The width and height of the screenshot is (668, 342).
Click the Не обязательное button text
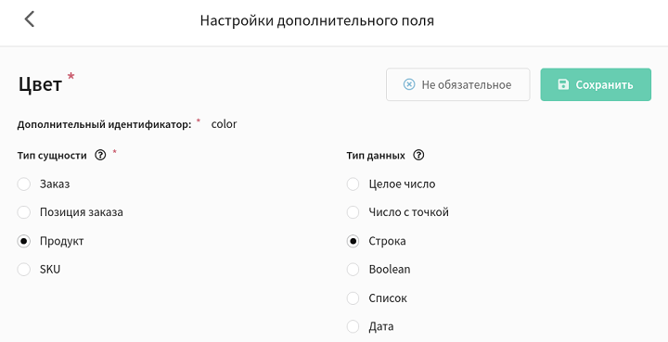tap(467, 84)
